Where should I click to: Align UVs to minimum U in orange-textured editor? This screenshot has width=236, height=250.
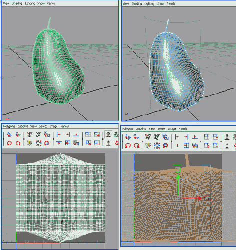point(177,137)
